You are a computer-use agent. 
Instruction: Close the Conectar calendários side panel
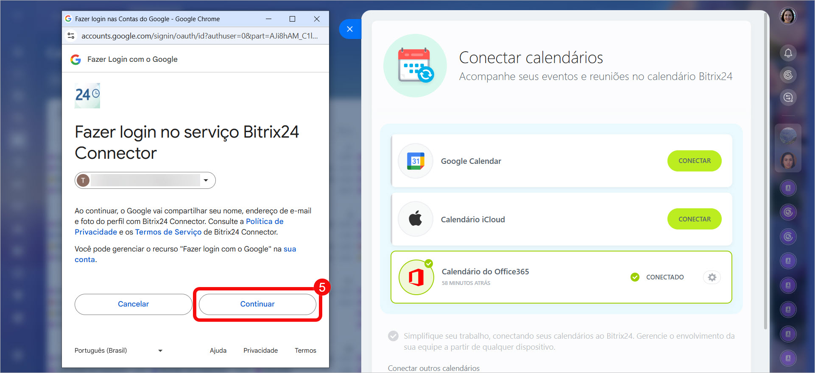click(350, 29)
